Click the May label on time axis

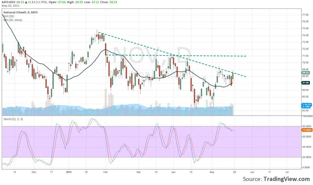pyautogui.click(x=212, y=172)
